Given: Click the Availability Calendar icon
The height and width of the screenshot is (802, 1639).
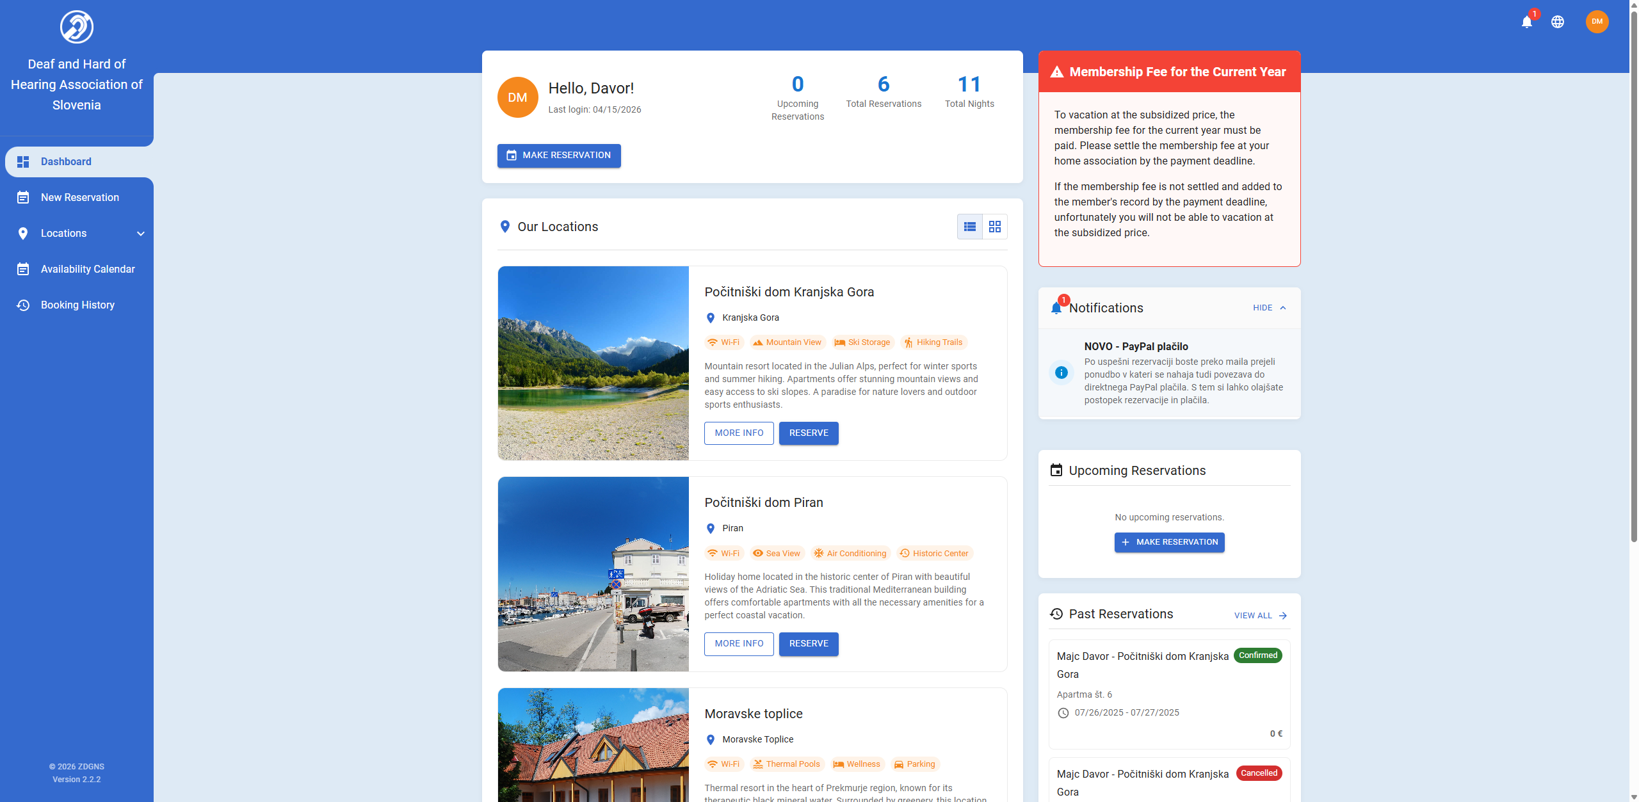Looking at the screenshot, I should (23, 269).
